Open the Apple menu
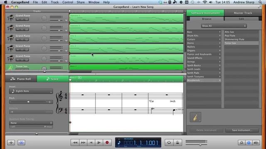Viewport: 266px width, 149px height. click(5, 2)
